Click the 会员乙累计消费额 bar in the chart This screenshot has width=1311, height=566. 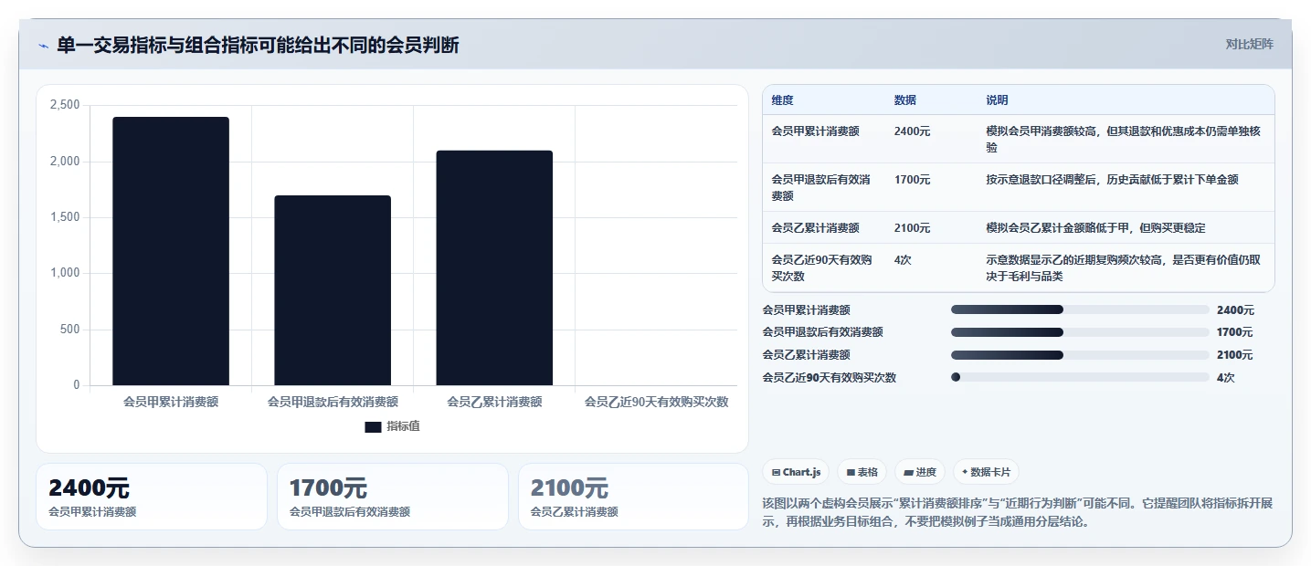pos(494,267)
